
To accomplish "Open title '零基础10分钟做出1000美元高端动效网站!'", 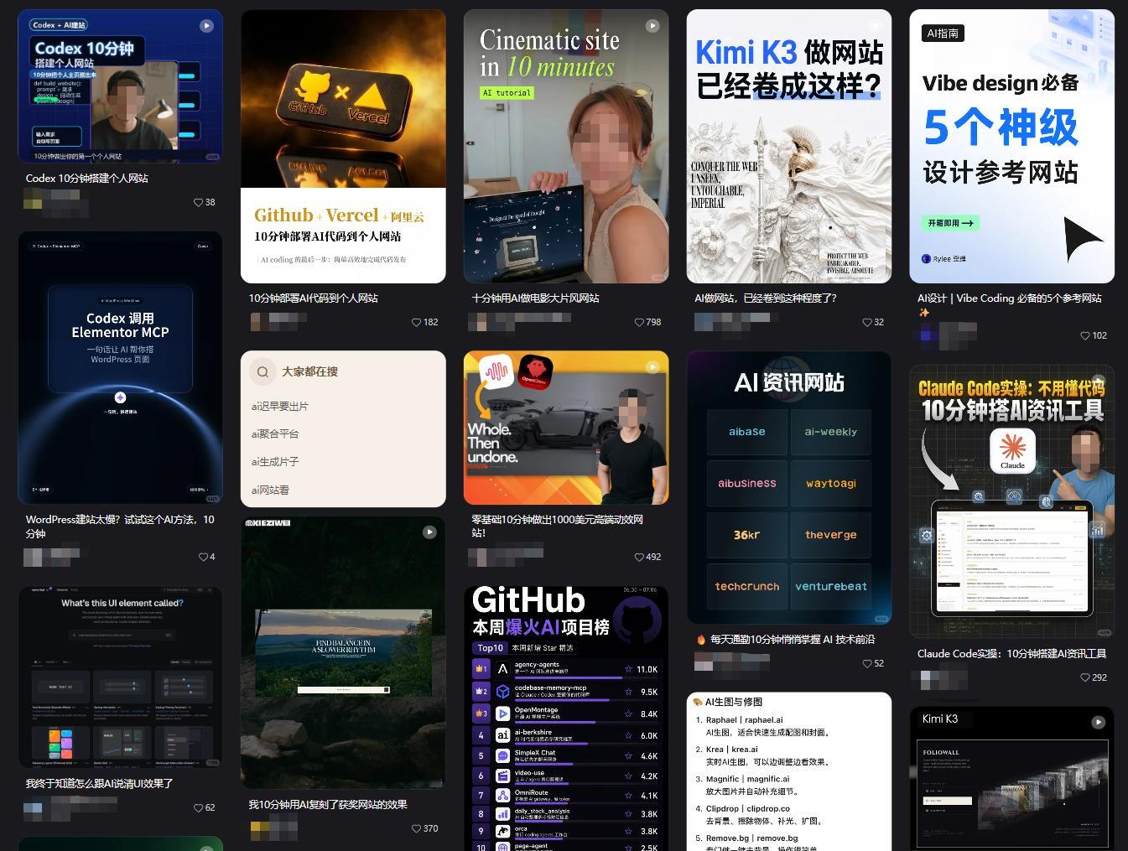I will point(557,527).
